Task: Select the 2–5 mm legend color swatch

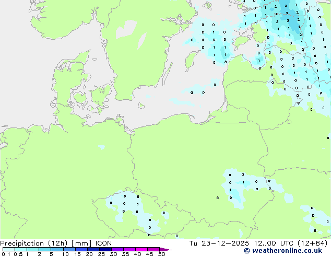Action: coord(45,249)
